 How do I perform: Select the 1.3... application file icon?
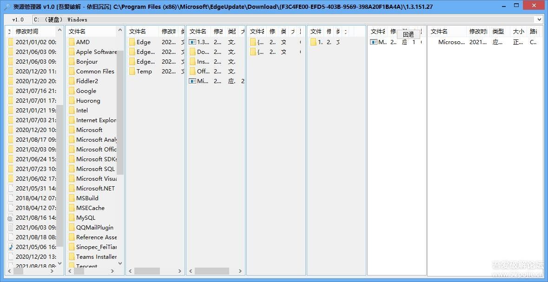(192, 42)
